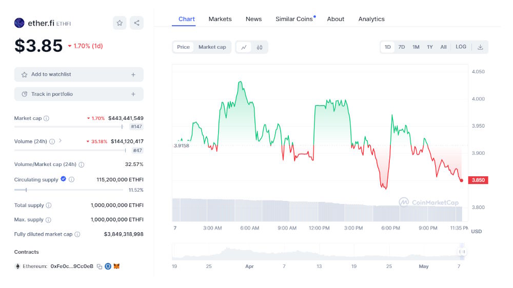Click the red 3.850 current price label
The width and height of the screenshot is (513, 288).
tap(478, 180)
